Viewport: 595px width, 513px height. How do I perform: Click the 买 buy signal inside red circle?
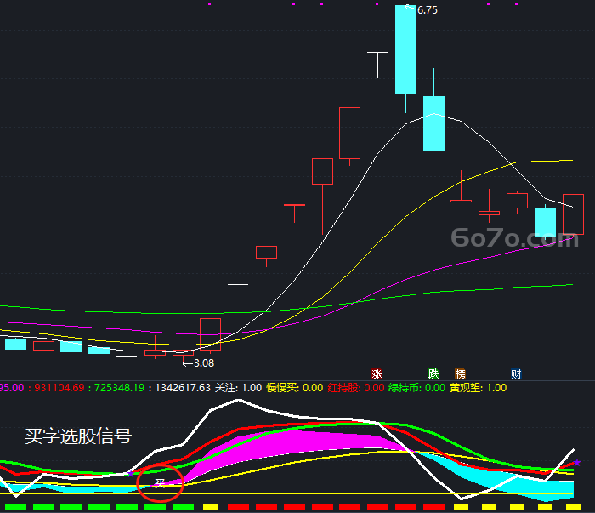point(160,483)
